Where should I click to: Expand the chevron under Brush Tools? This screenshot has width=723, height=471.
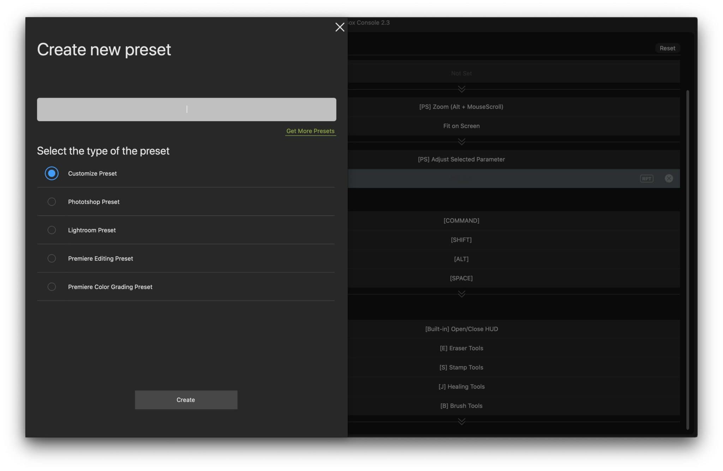click(x=461, y=422)
